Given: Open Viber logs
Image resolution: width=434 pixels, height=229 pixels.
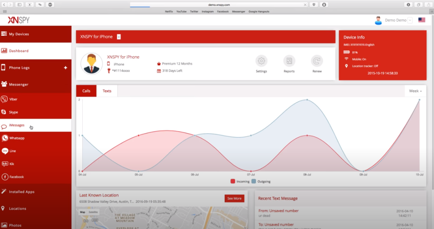Looking at the screenshot, I should point(36,99).
